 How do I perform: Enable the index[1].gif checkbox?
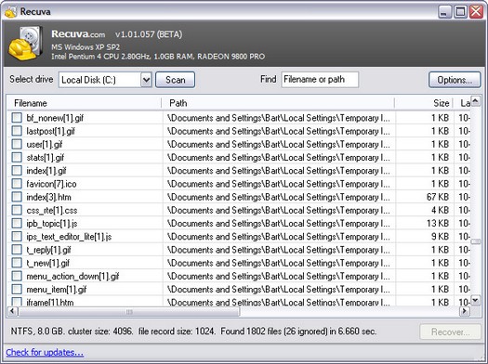point(17,170)
